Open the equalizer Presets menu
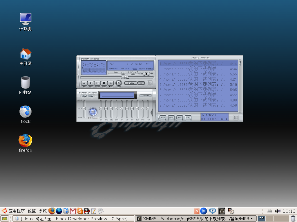This screenshot has height=222, width=297. [x=146, y=96]
